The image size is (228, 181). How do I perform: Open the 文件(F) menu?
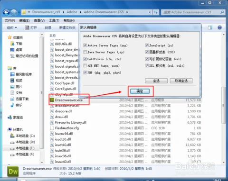(9, 20)
